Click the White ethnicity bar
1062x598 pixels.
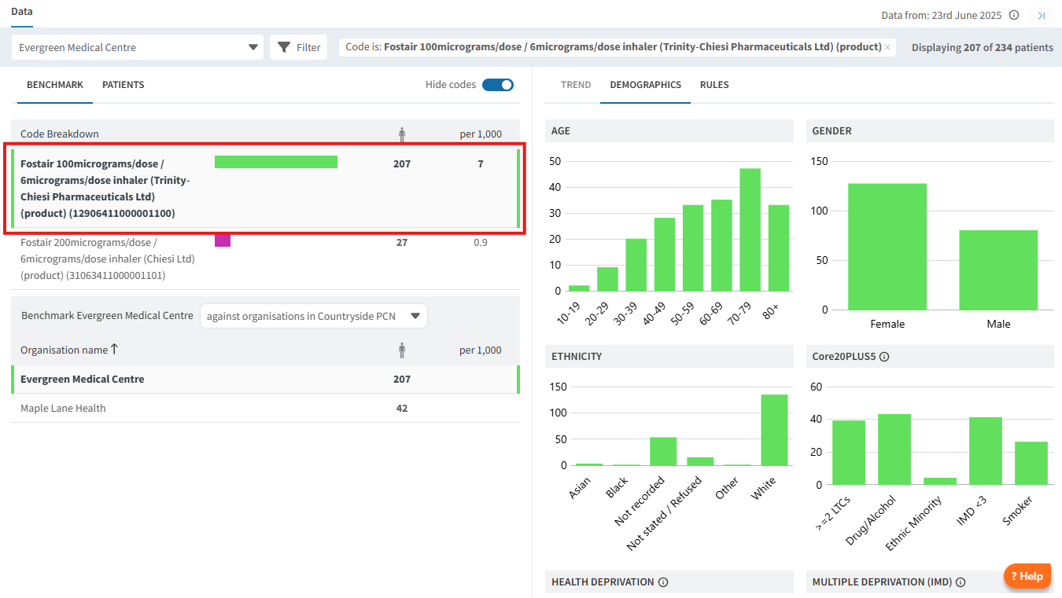(774, 430)
